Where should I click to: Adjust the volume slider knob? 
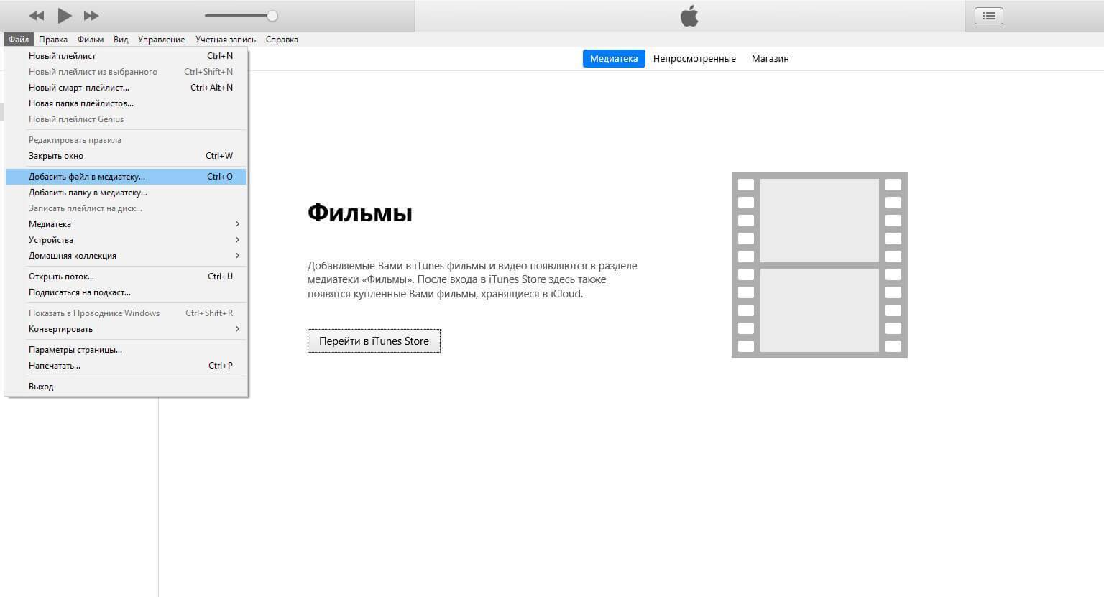(x=272, y=16)
